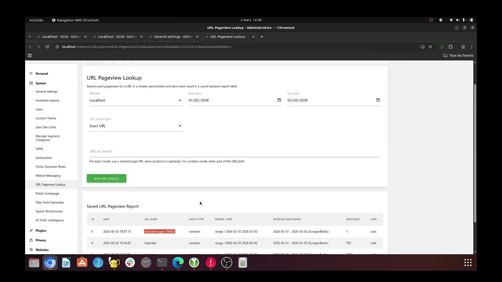Screen dimensions: 502x282
Task: Open Manage Segment Categories in sidebar
Action: pyautogui.click(x=47, y=138)
